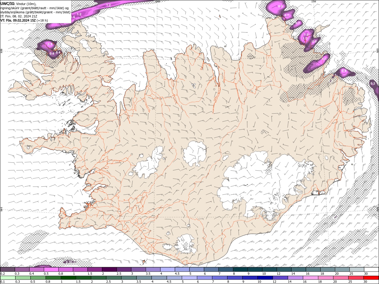Click the 14 swatch in upper snow legend
This screenshot has height=284, width=379.
click(x=298, y=270)
